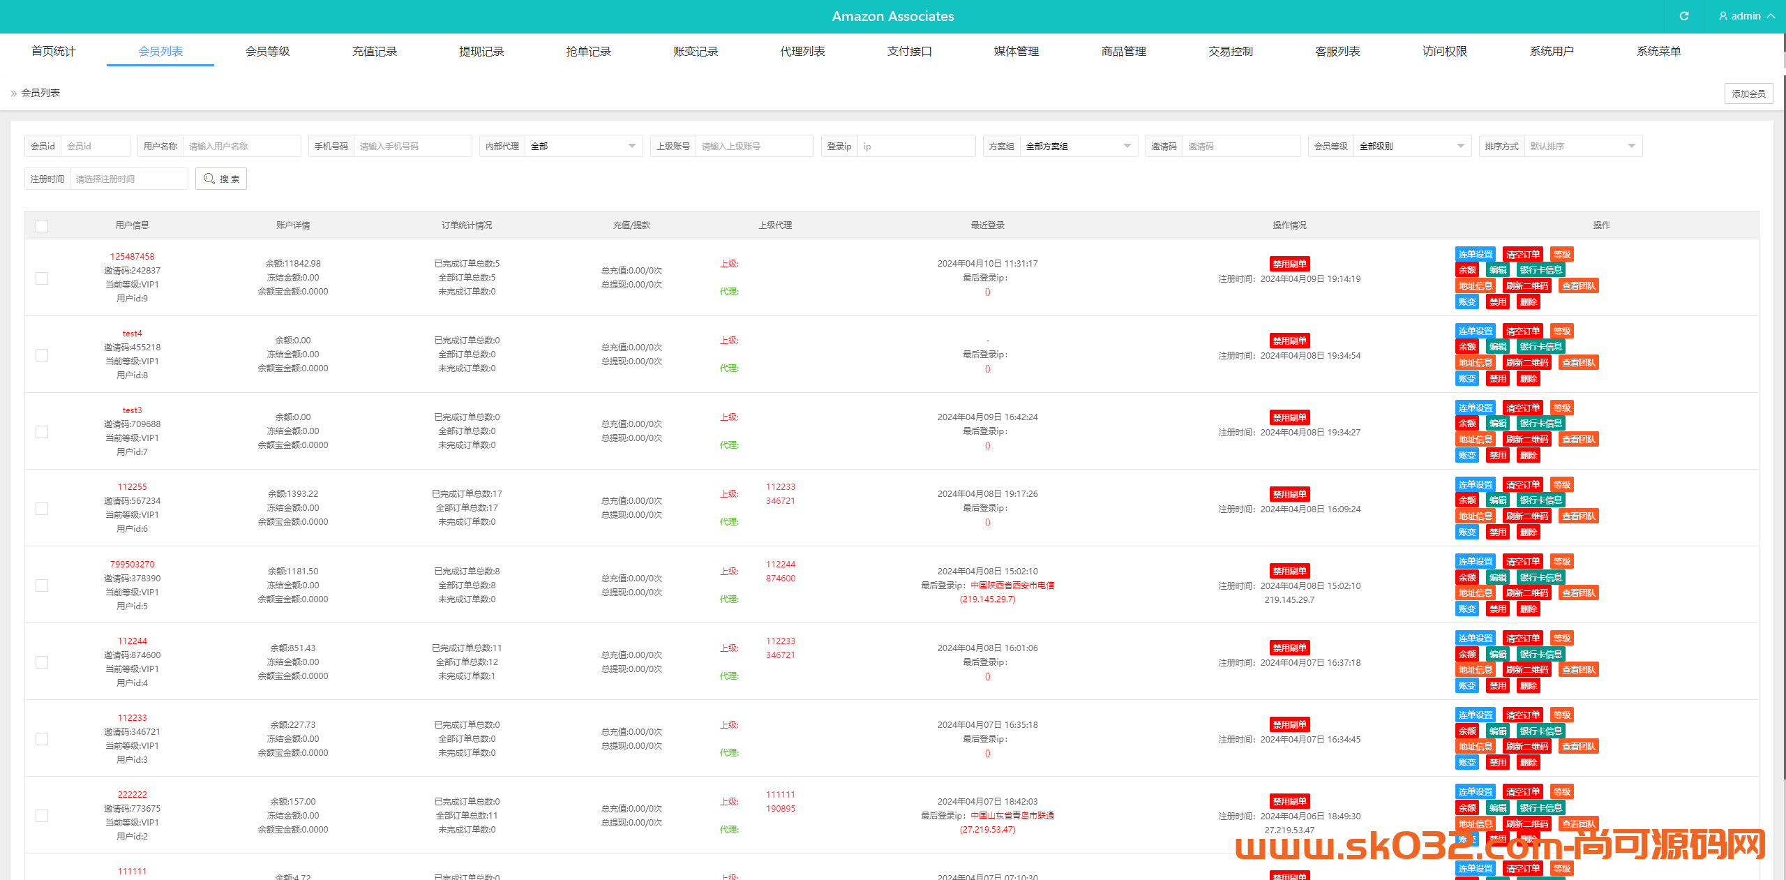
Task: Go to the 提现记录 tab
Action: (x=481, y=51)
